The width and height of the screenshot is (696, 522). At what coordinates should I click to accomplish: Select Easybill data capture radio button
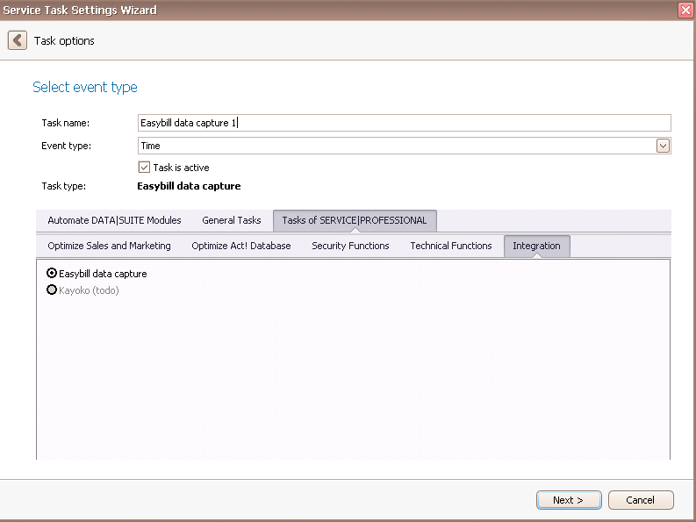[x=52, y=273]
